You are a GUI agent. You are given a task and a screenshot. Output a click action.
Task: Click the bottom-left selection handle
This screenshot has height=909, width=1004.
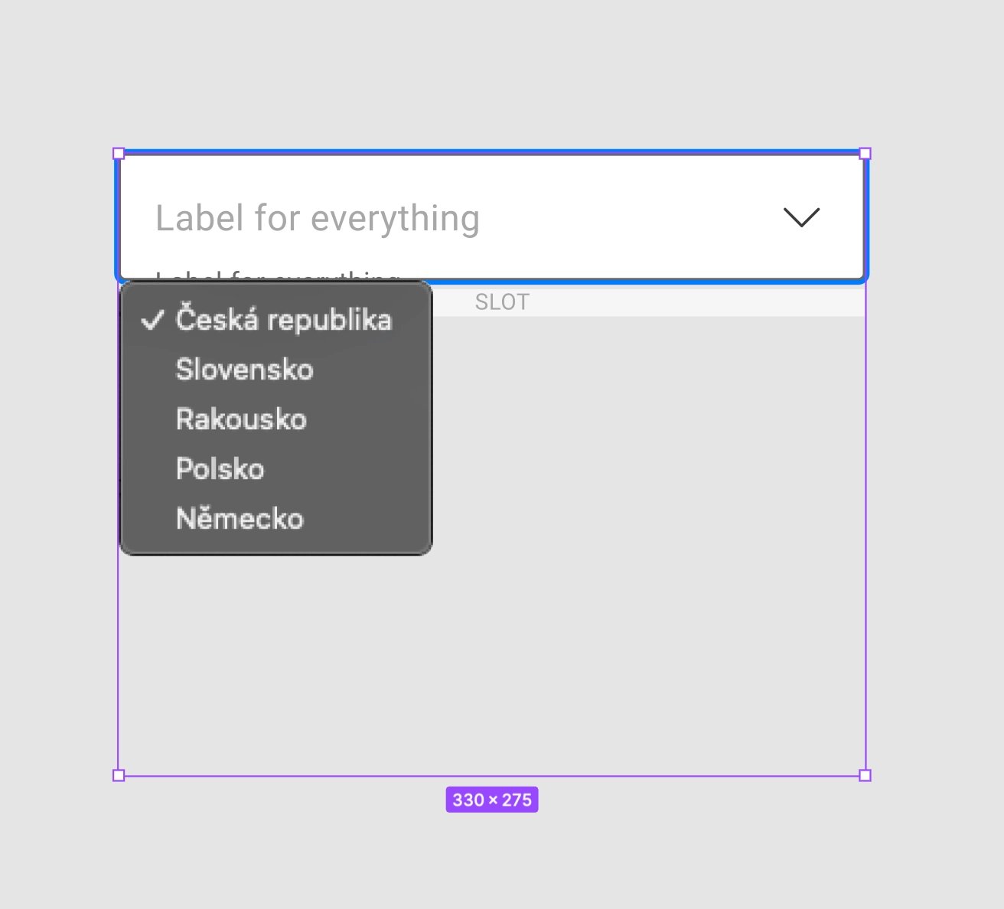pyautogui.click(x=119, y=775)
